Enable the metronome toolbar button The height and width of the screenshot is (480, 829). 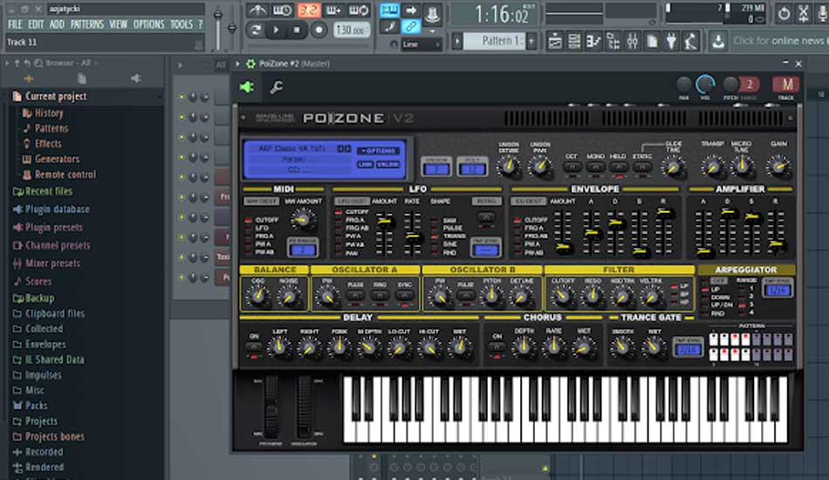point(257,10)
